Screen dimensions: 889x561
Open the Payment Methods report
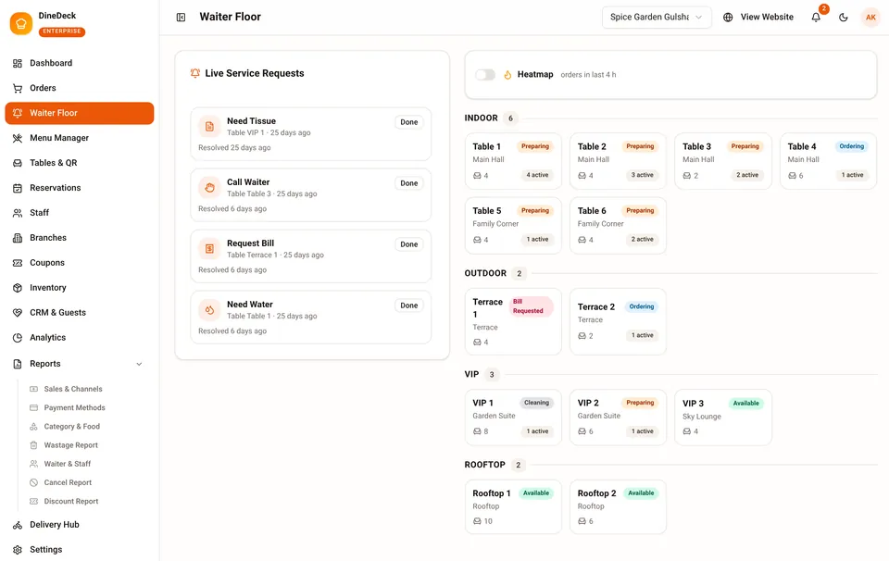tap(74, 407)
